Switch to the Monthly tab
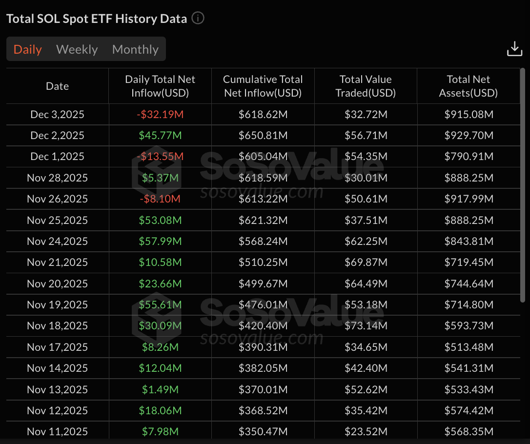The image size is (530, 444). coord(135,49)
